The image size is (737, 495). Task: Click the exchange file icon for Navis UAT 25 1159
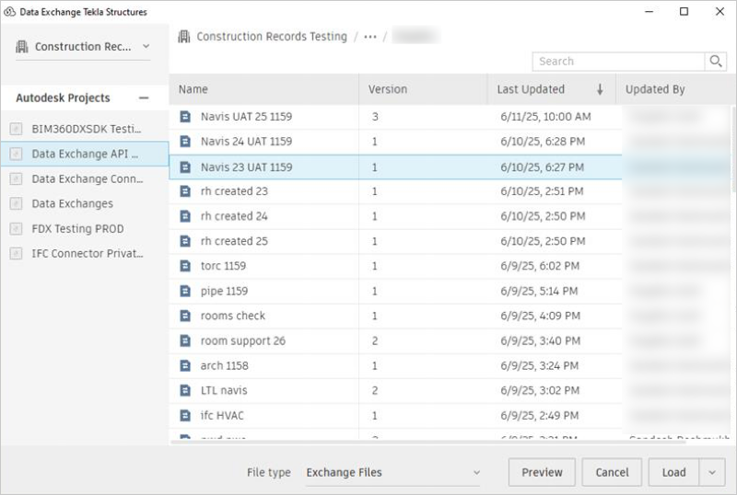click(186, 117)
